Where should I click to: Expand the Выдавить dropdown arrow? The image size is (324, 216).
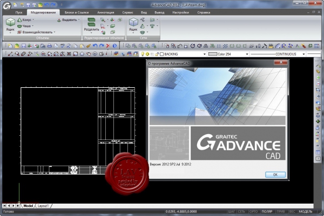tap(79, 20)
